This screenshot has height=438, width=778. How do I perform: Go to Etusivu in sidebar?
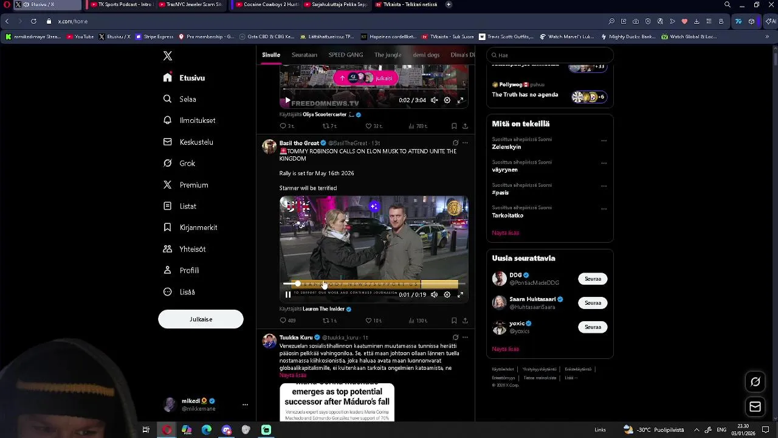point(184,78)
